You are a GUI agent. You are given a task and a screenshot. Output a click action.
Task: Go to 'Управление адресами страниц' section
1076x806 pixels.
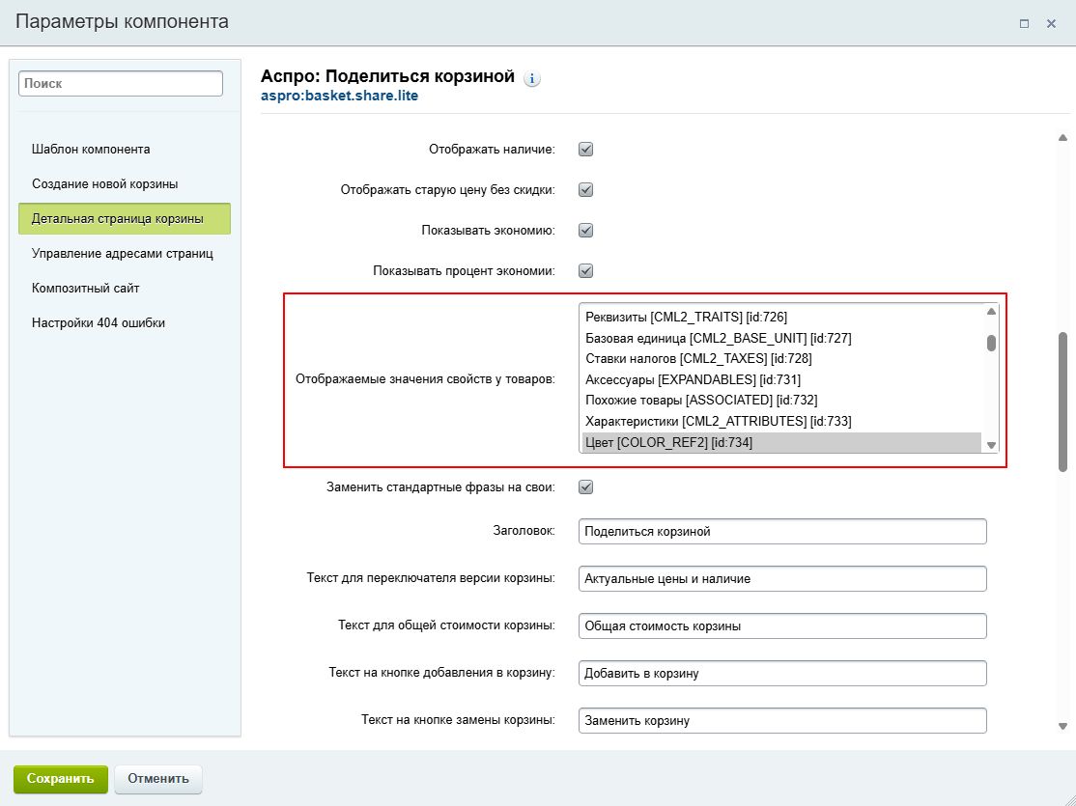(122, 254)
